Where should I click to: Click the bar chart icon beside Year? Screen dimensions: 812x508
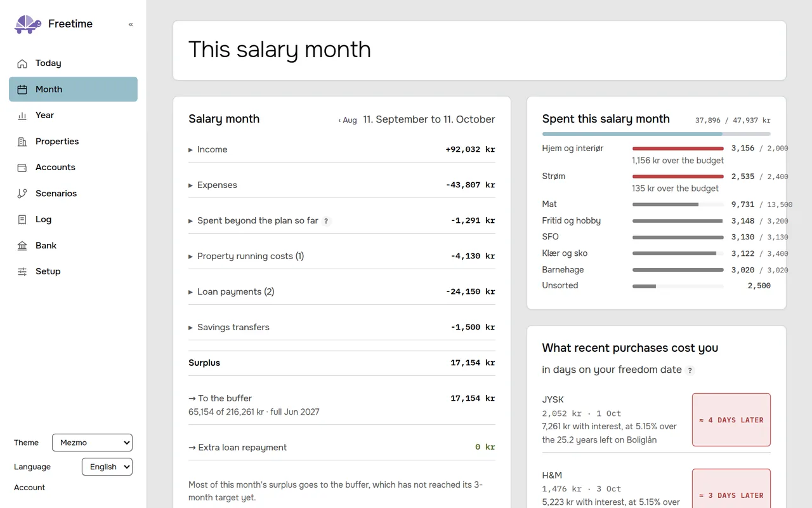tap(22, 116)
